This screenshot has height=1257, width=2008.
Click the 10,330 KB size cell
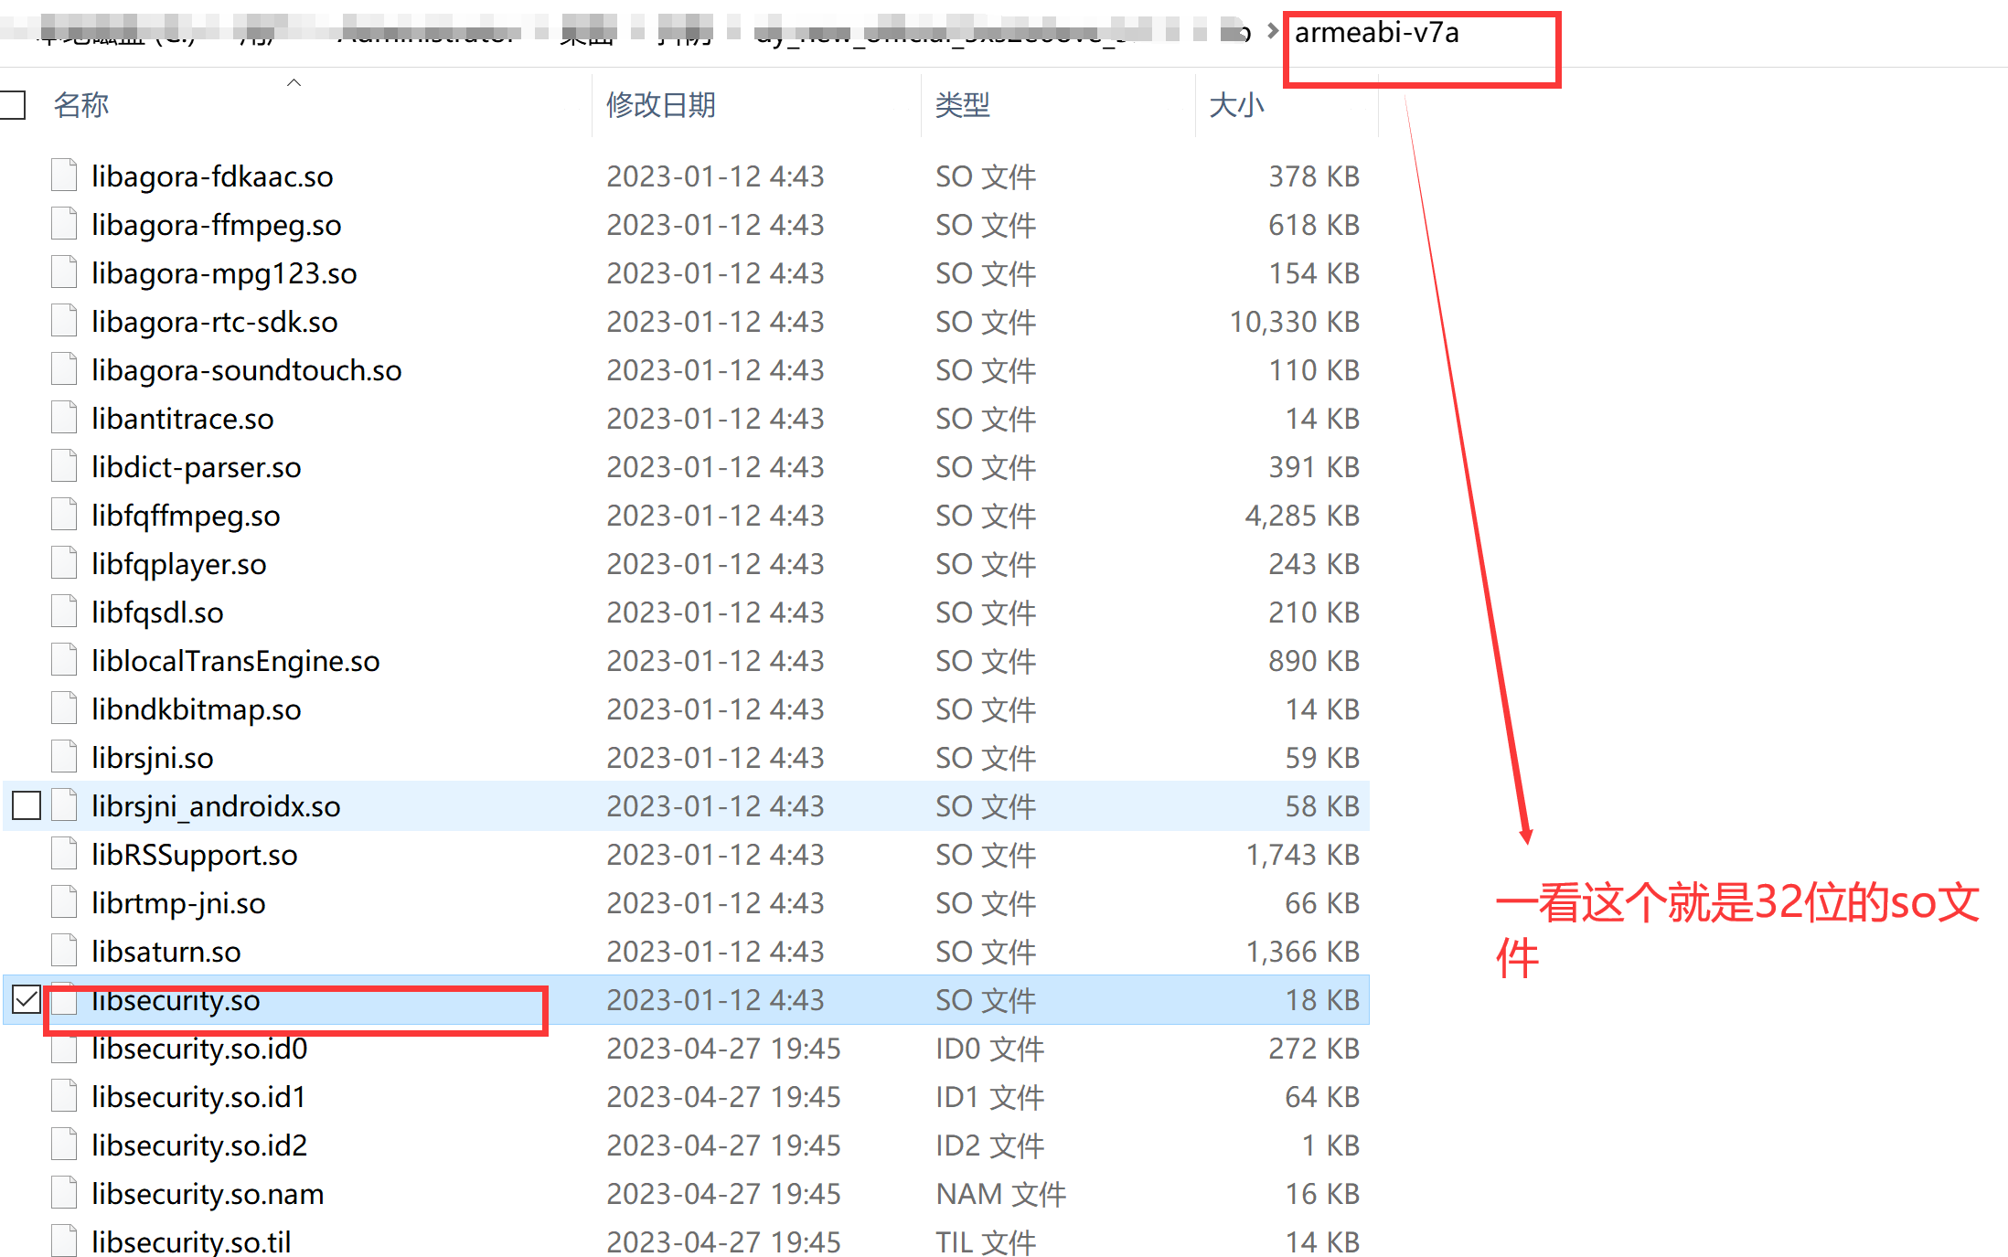pos(1294,321)
